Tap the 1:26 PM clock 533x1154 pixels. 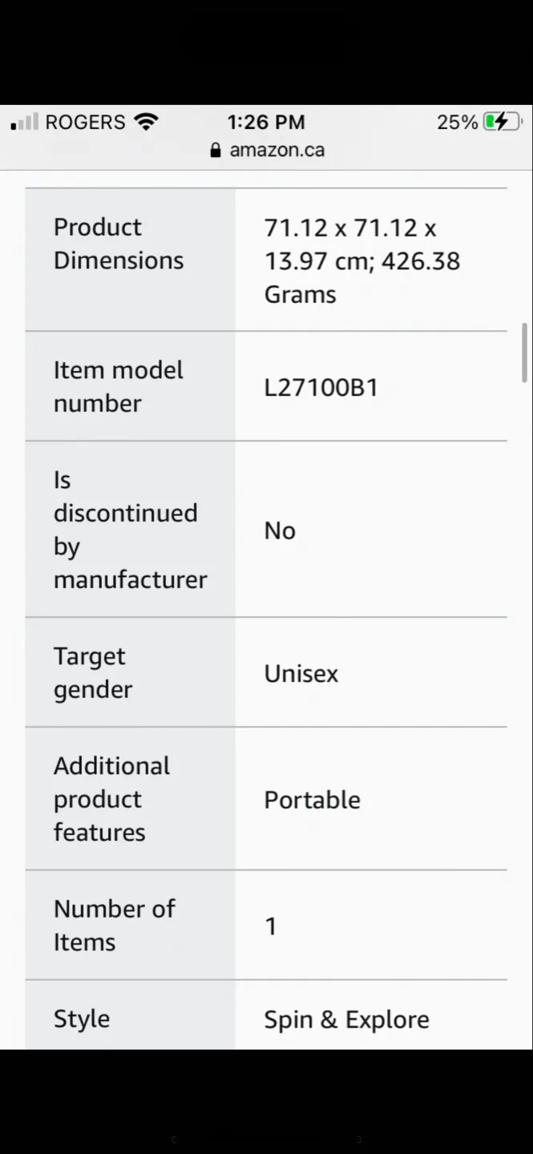tap(266, 122)
